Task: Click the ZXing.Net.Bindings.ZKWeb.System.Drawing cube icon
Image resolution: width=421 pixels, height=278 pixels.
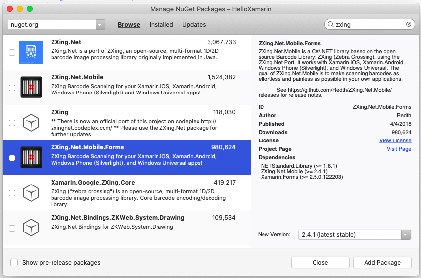Action: point(31,228)
